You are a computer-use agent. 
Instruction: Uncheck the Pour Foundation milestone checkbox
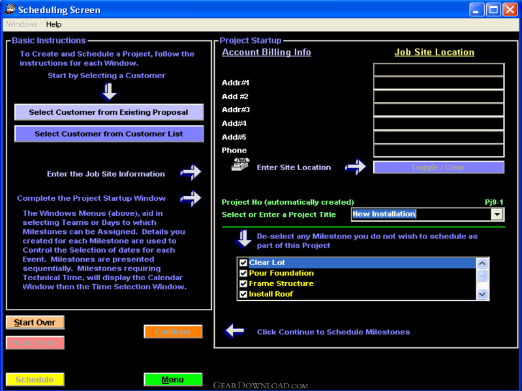click(243, 273)
